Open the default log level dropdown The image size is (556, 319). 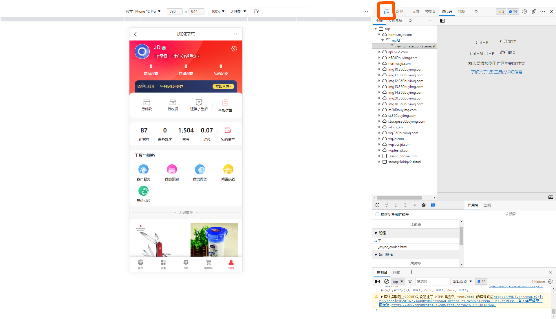tap(462, 281)
